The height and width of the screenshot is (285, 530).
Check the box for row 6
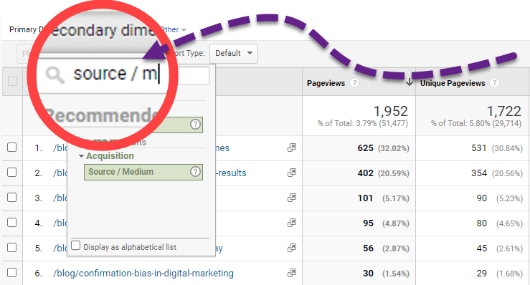click(x=11, y=273)
